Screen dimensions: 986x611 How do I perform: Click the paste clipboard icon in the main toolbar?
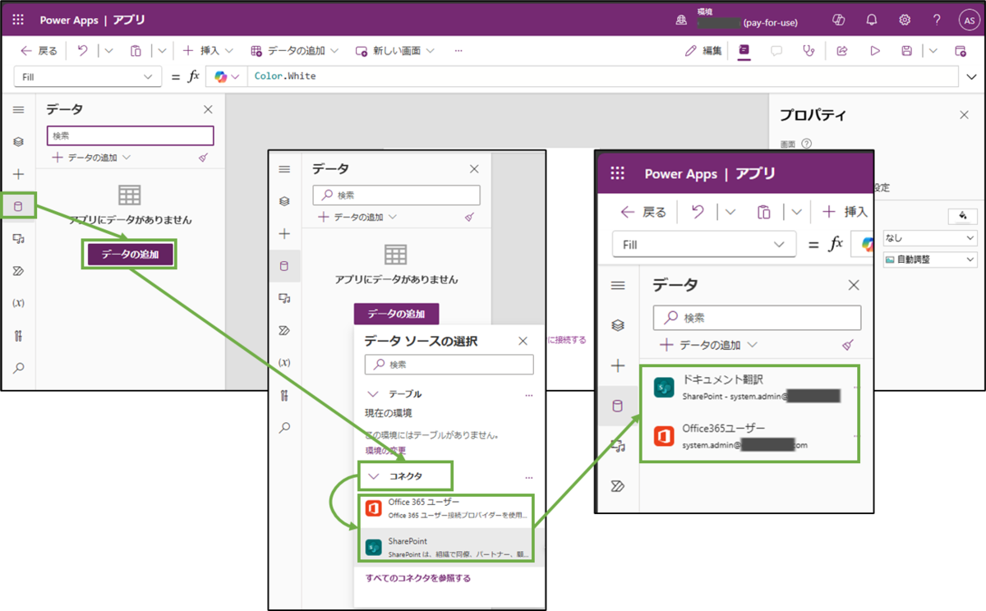[x=136, y=51]
